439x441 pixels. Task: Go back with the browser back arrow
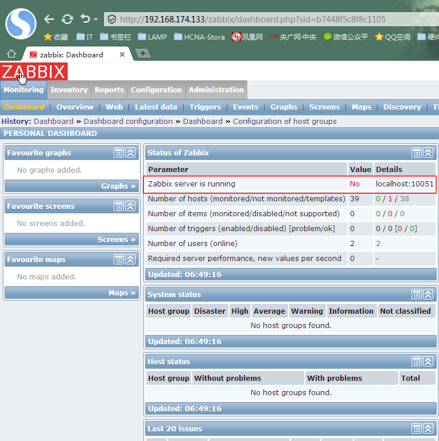click(49, 19)
